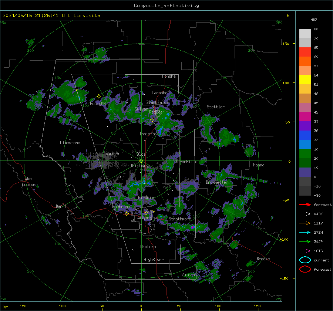Click the 18TS legend label
Image resolution: width=333 pixels, height=311 pixels.
pyautogui.click(x=318, y=251)
